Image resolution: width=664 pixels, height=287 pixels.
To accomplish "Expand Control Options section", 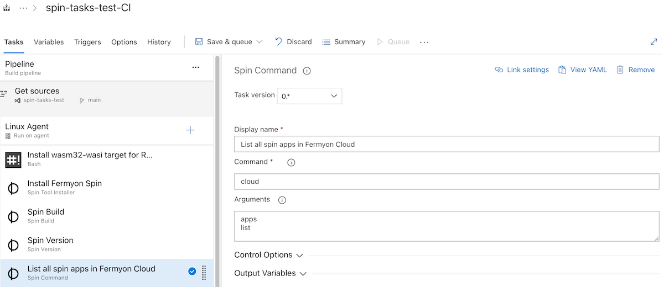I will tap(269, 255).
